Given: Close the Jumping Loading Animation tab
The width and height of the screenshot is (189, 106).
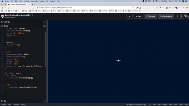Looking at the screenshot, I should click(x=30, y=4).
